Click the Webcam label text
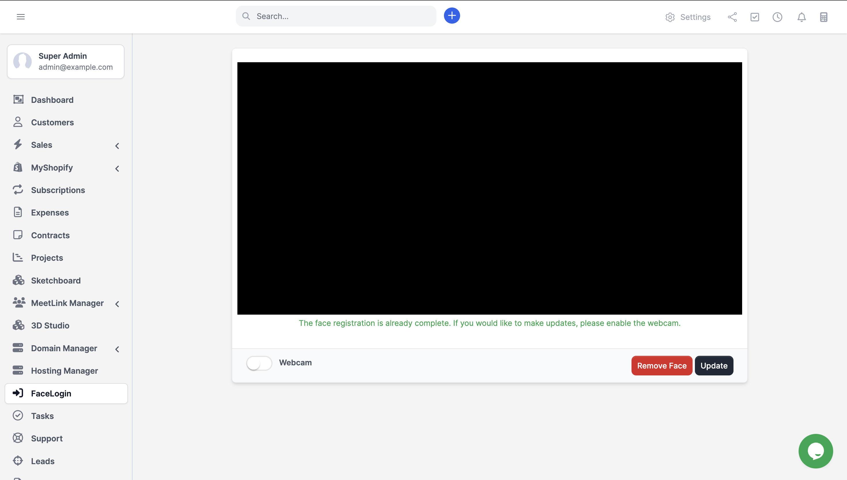 pyautogui.click(x=295, y=362)
